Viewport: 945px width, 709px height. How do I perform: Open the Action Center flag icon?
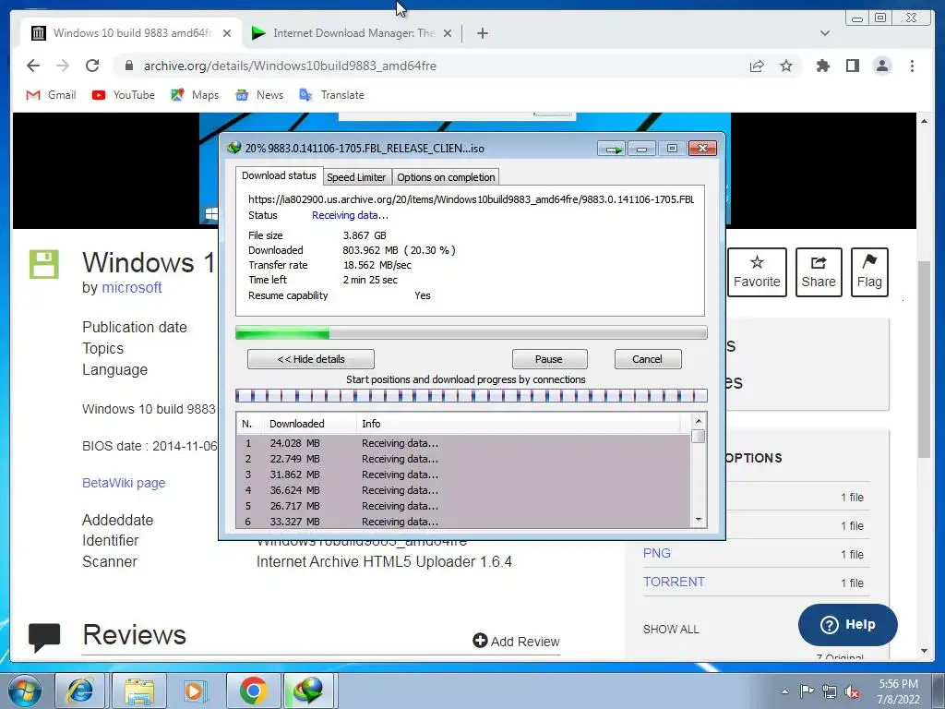pyautogui.click(x=807, y=691)
